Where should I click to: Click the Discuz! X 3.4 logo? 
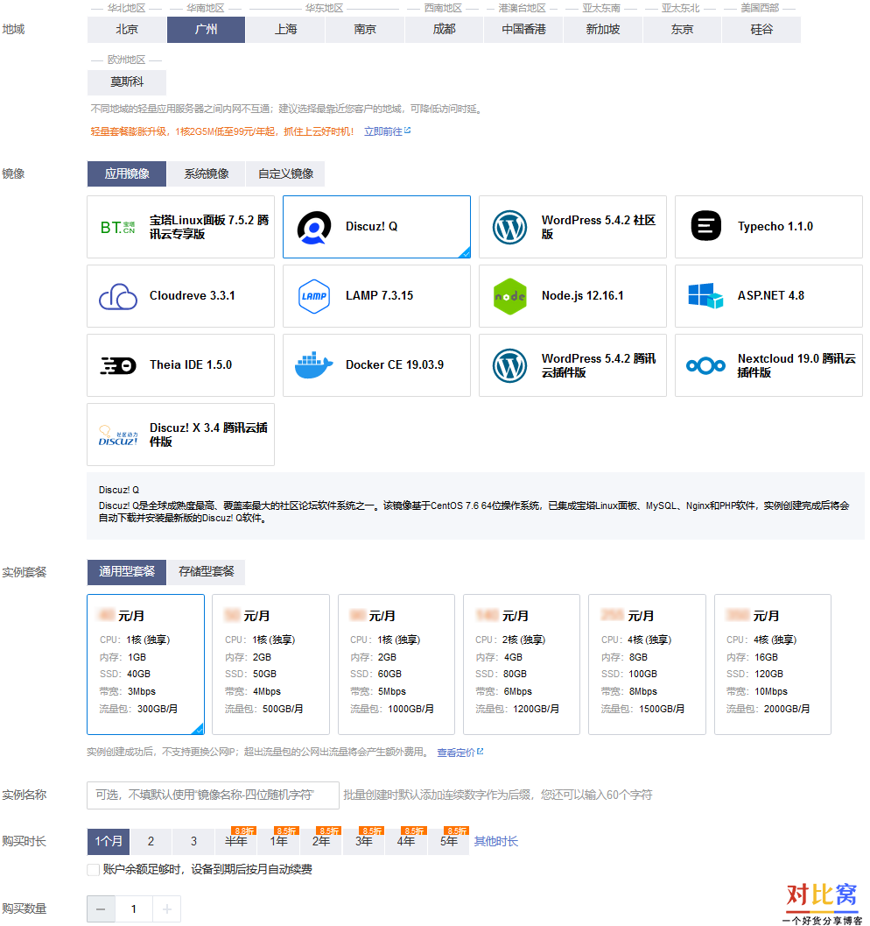[x=118, y=435]
